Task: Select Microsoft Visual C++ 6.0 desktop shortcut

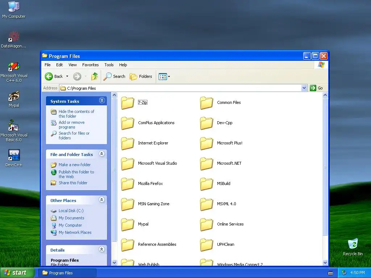Action: click(14, 72)
